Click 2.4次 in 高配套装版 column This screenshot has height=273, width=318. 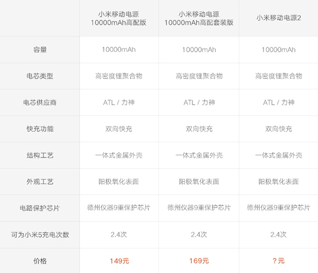tap(199, 235)
